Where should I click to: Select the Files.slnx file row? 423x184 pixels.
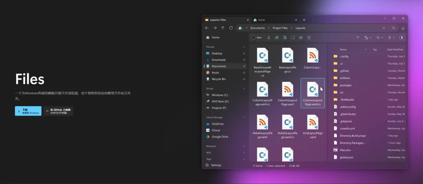pyautogui.click(x=369, y=150)
